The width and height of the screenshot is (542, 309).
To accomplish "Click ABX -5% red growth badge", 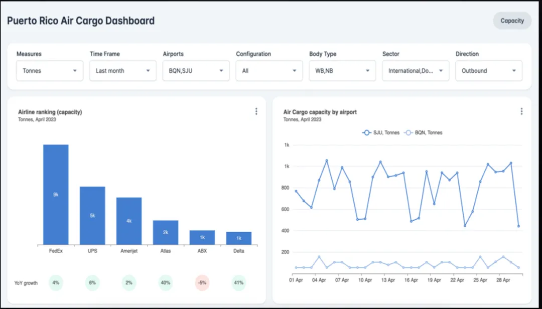I will [202, 283].
